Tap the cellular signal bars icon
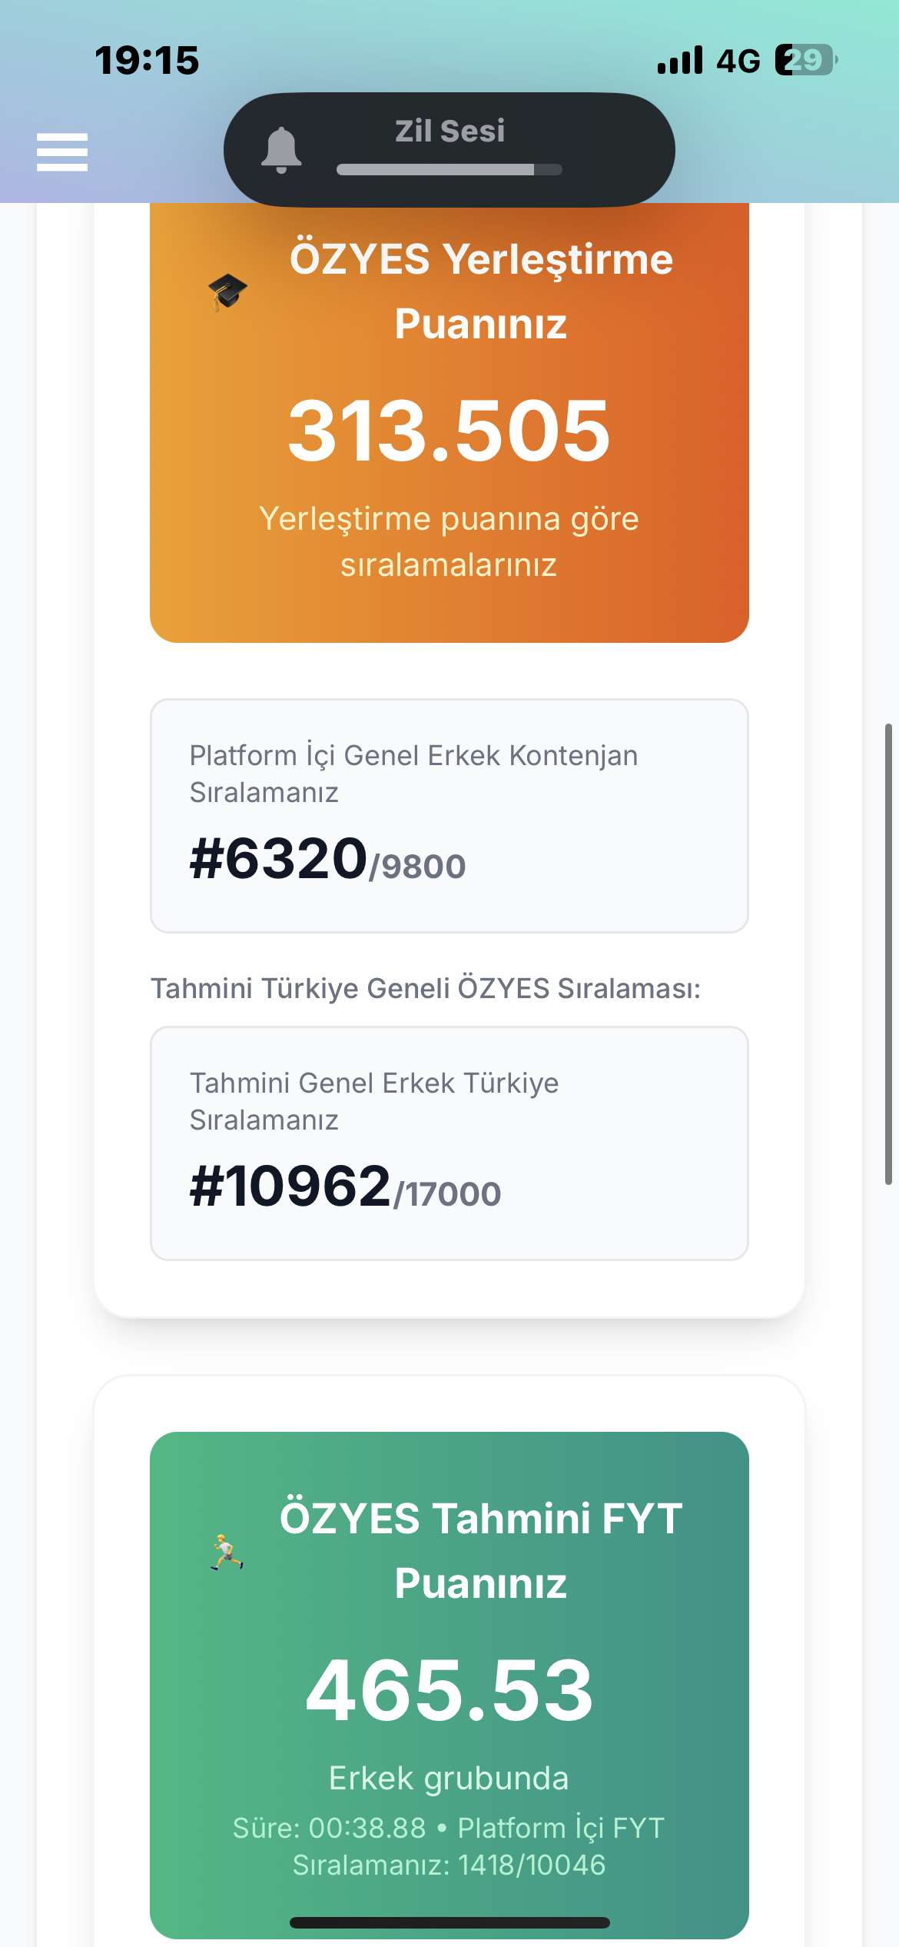This screenshot has height=1947, width=899. point(680,60)
